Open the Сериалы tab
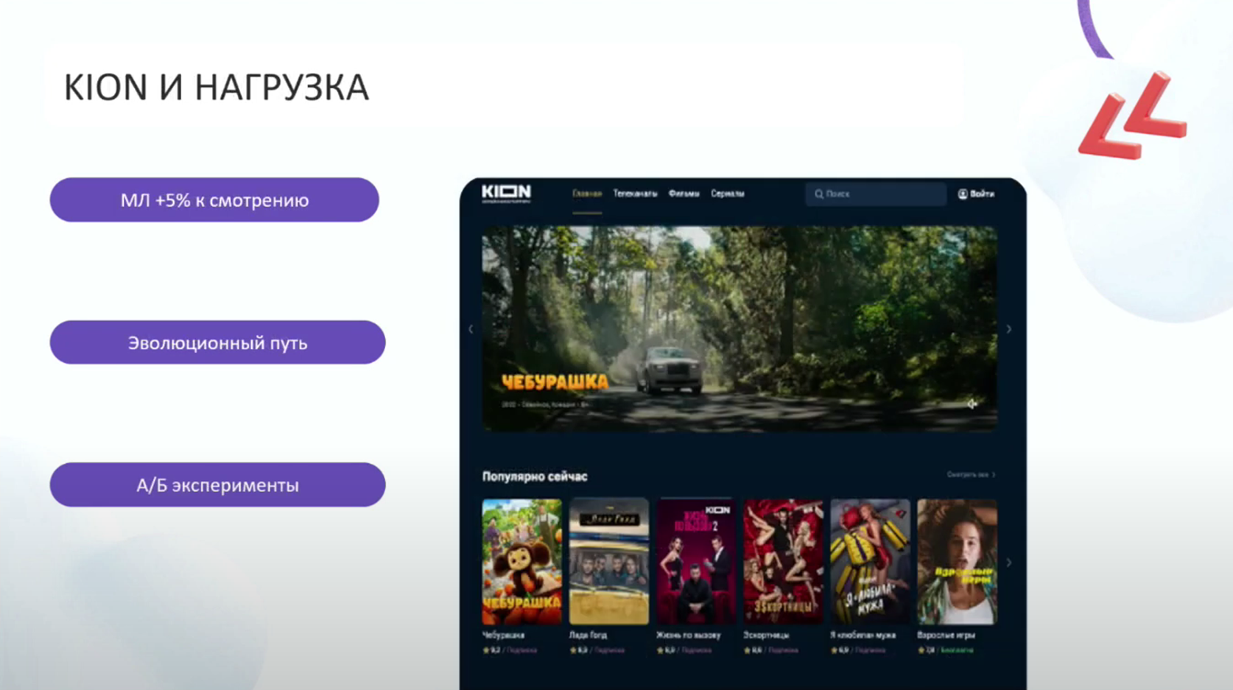 728,194
